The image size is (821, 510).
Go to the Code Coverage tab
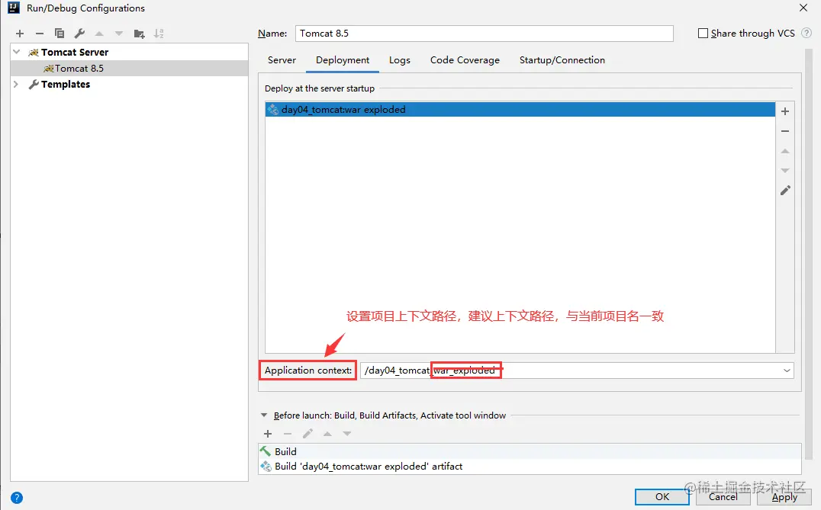coord(465,60)
